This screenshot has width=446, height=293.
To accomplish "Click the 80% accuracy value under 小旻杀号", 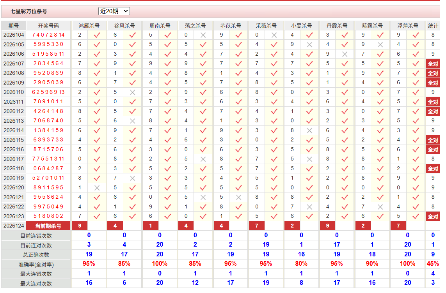I will [301, 264].
